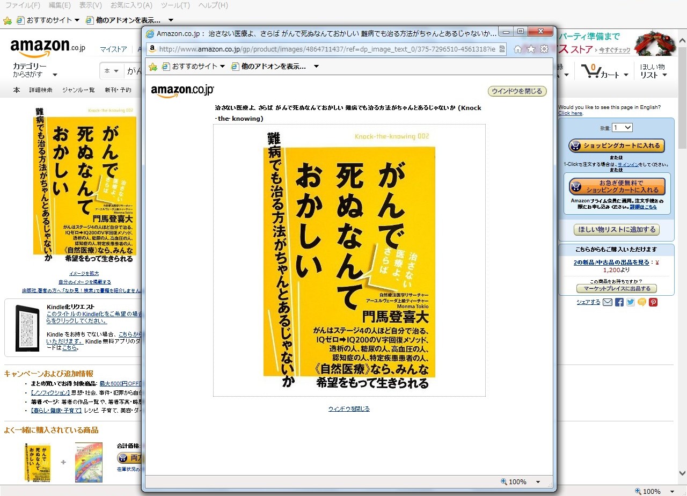This screenshot has width=687, height=496.
Task: Click the ウィンドウを閉じる link below image
Action: 349,409
